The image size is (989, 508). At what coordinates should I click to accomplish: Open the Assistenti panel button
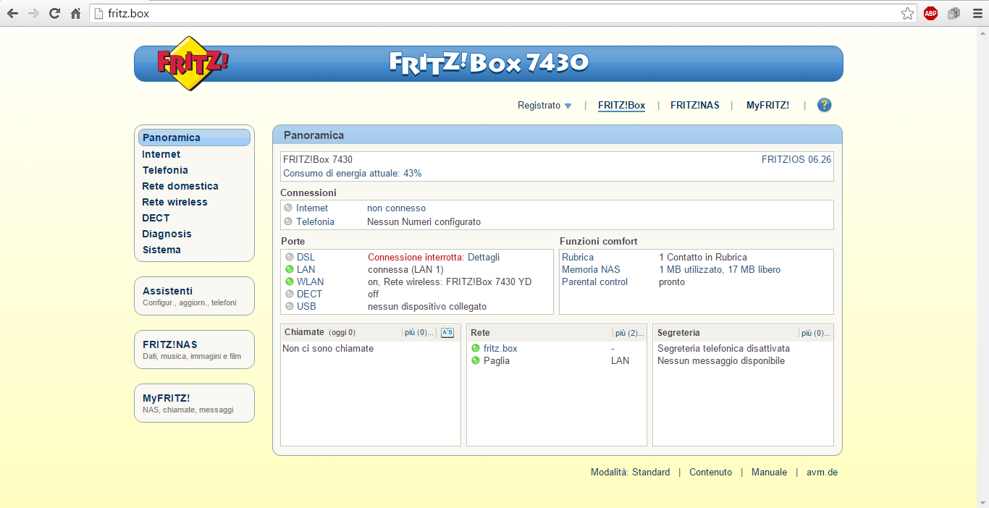(194, 296)
